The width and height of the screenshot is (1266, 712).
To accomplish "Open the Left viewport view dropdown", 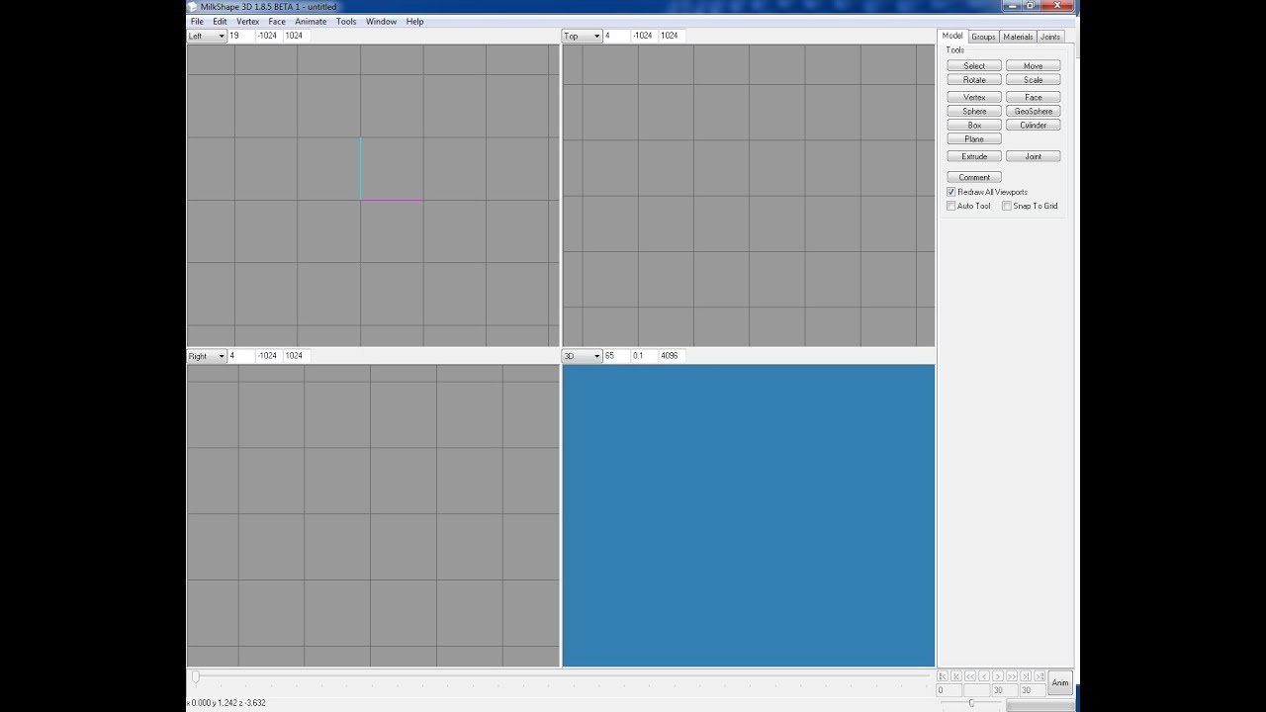I will click(207, 36).
